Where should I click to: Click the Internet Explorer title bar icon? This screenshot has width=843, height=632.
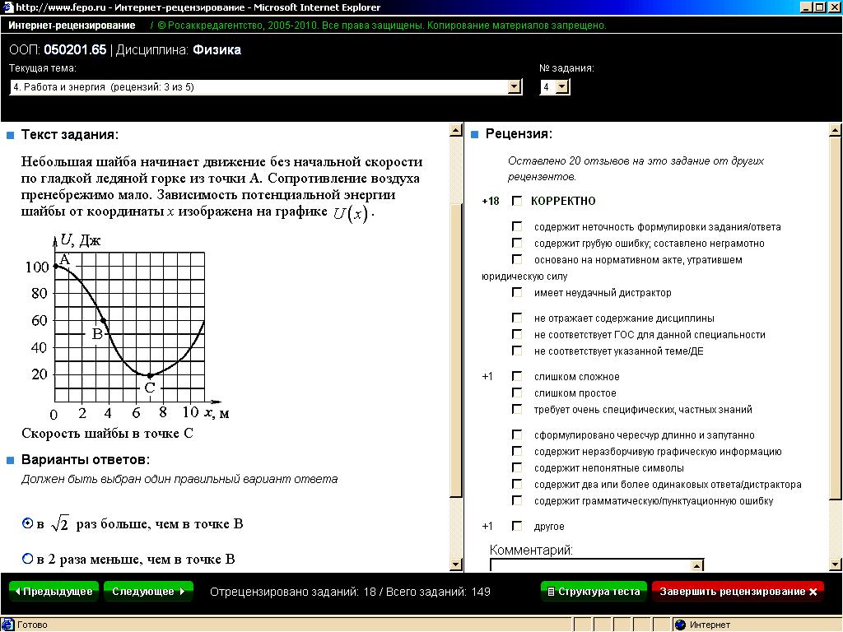click(x=7, y=7)
